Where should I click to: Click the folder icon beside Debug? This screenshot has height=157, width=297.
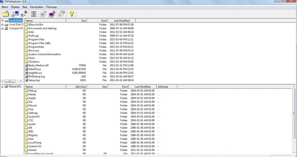[26, 91]
